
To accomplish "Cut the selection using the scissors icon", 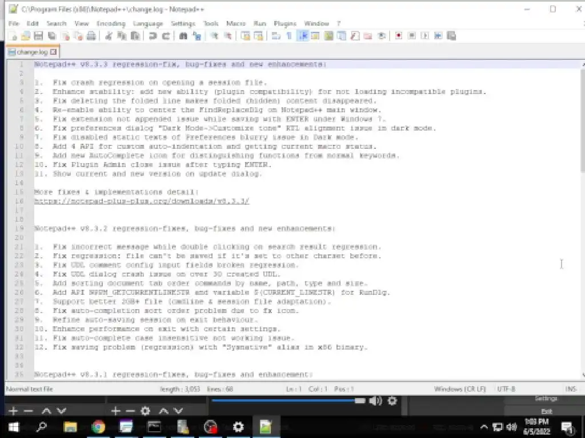I will (x=109, y=36).
